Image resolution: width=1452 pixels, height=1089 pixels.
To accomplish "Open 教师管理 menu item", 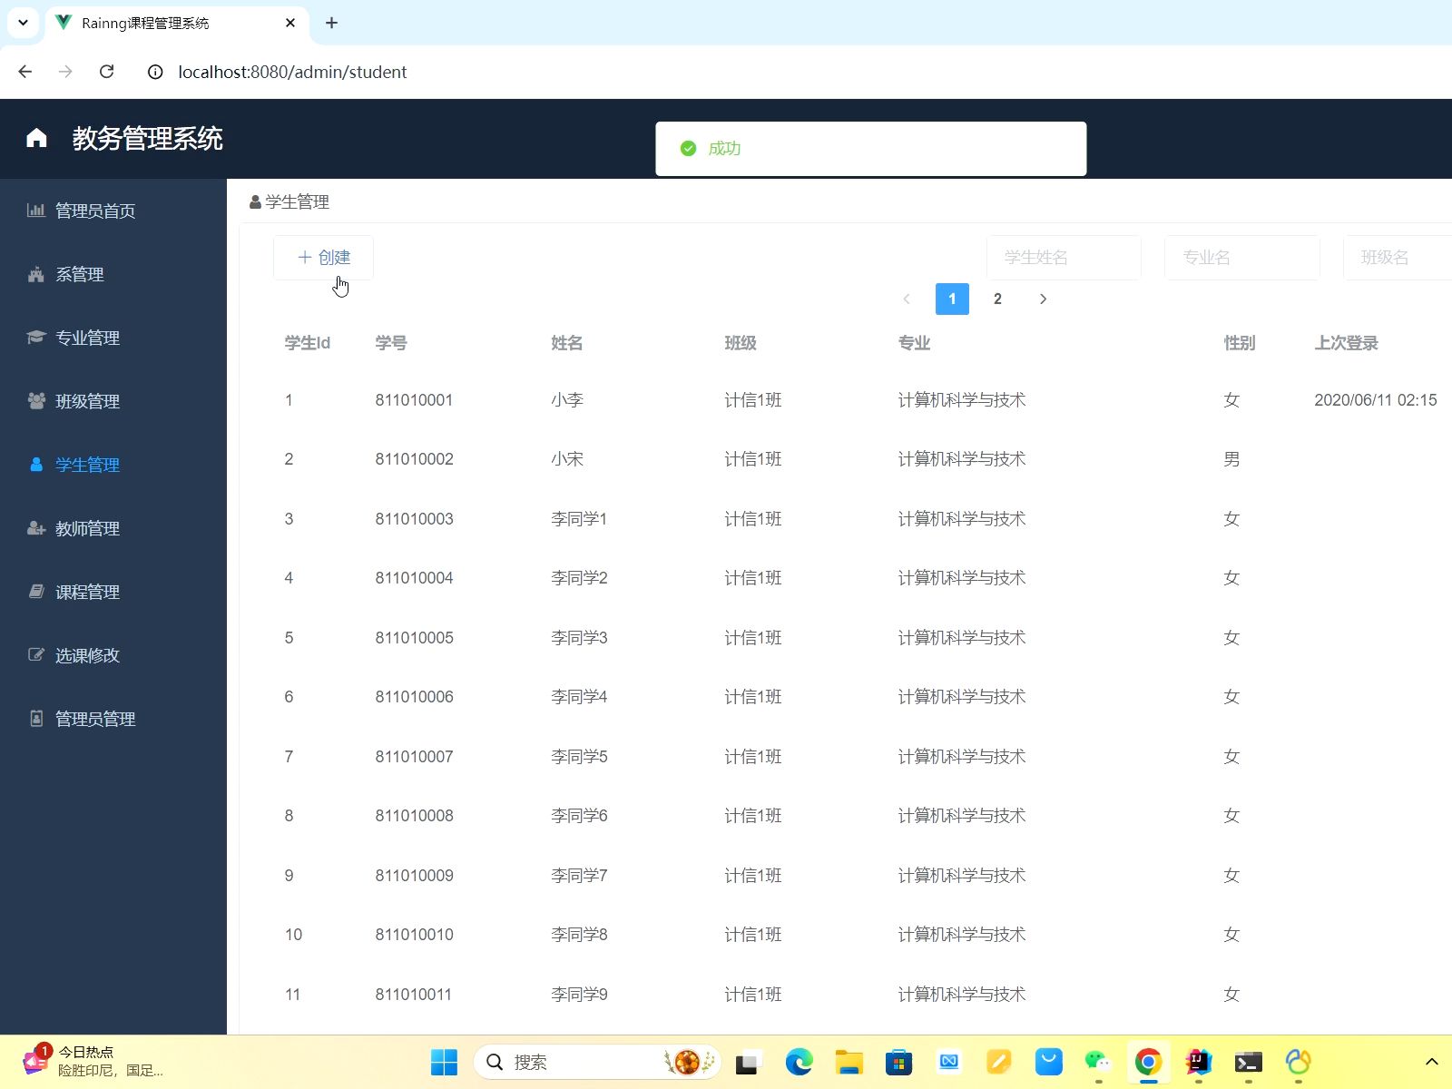I will pyautogui.click(x=113, y=528).
